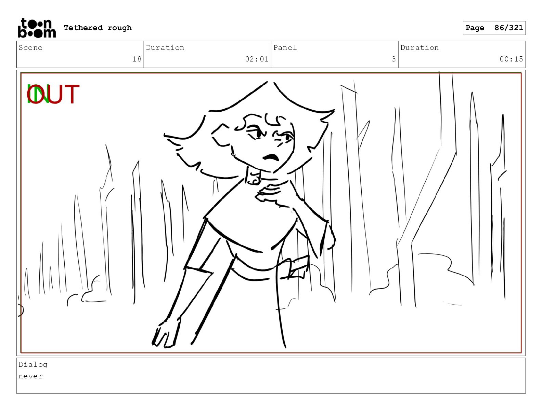Select the dialog text 'never'
Screen dimensions: 542x418
pos(30,376)
